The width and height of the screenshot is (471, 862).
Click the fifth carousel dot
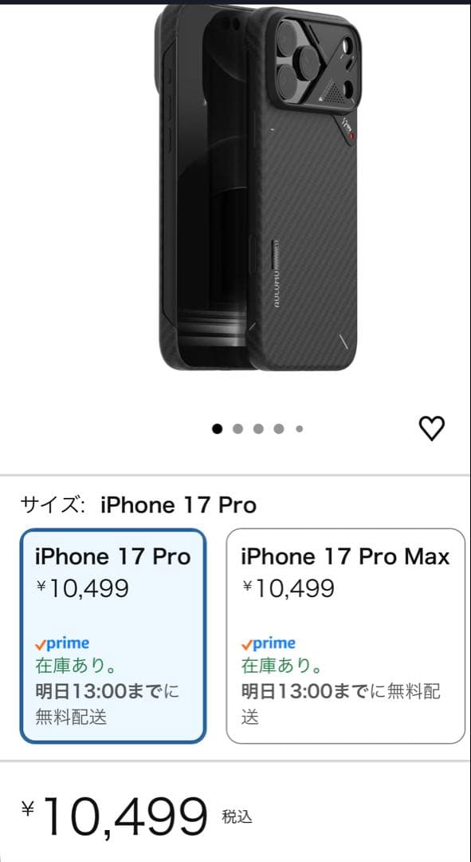[299, 428]
